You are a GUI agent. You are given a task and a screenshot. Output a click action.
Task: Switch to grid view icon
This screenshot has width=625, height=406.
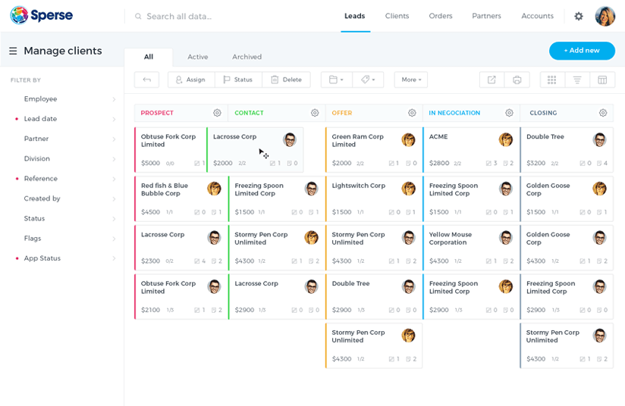coord(551,80)
